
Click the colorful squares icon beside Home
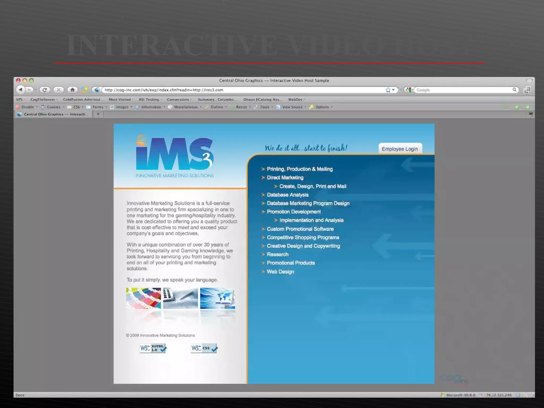tap(84, 90)
